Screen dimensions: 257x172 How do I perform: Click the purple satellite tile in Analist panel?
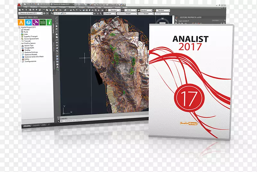[x=36, y=23]
